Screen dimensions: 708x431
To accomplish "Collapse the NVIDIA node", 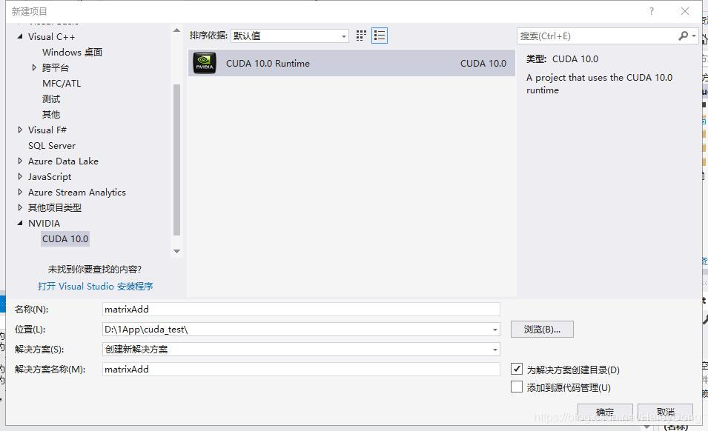I will click(x=20, y=223).
